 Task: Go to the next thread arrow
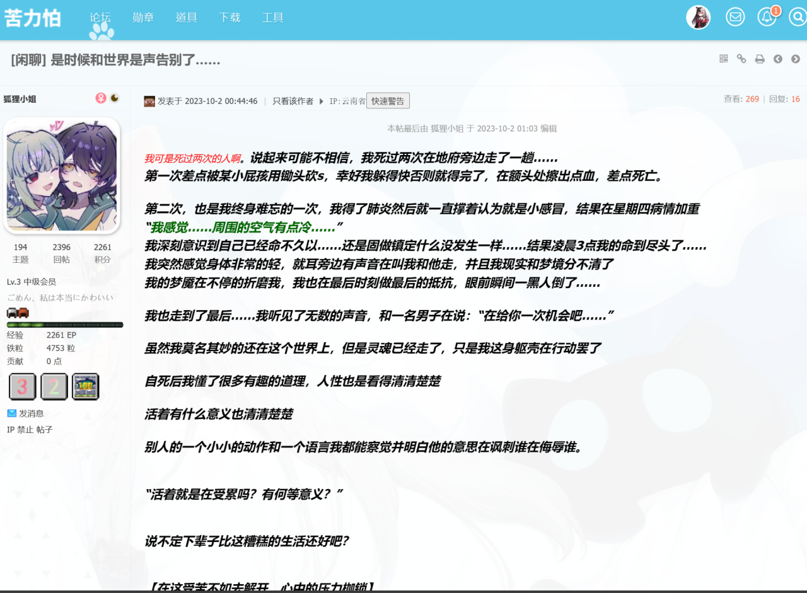[796, 59]
